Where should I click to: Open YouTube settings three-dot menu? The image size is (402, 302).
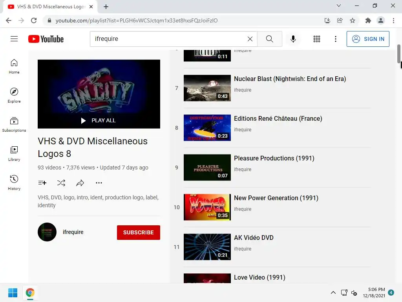click(335, 39)
